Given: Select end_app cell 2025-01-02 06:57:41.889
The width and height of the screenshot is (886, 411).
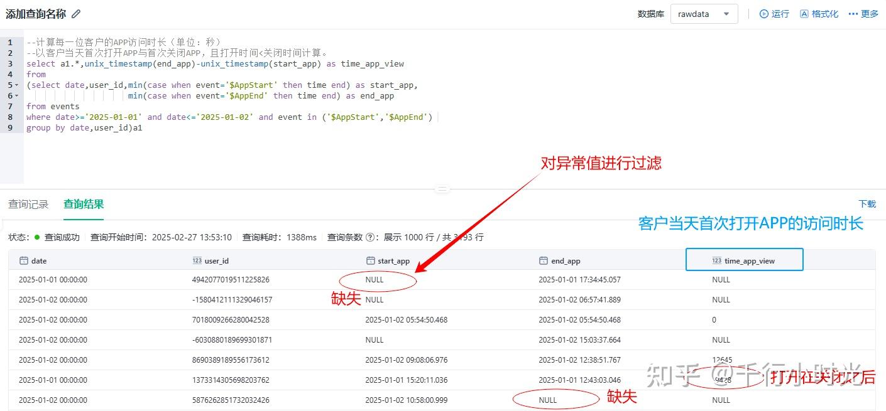Looking at the screenshot, I should (x=579, y=300).
